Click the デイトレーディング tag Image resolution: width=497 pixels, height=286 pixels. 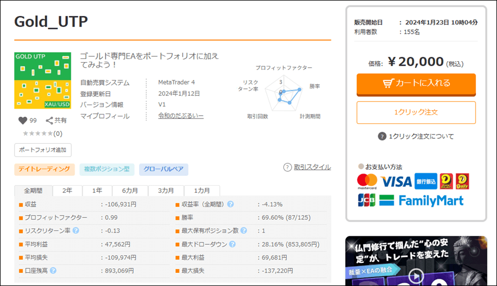coord(44,169)
